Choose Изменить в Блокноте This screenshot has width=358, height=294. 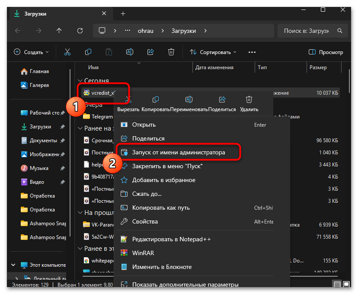[194, 267]
